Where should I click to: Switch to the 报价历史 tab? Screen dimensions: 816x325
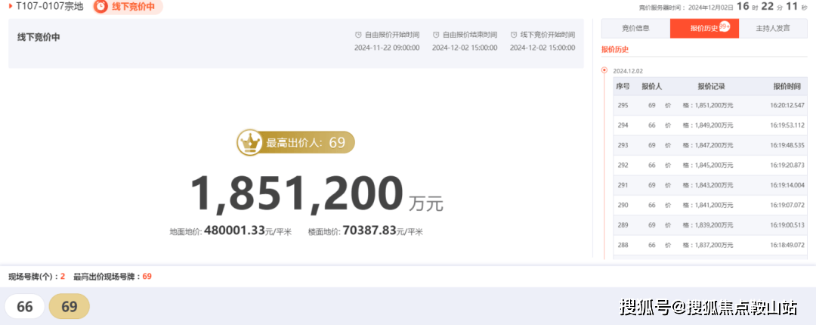(x=704, y=28)
